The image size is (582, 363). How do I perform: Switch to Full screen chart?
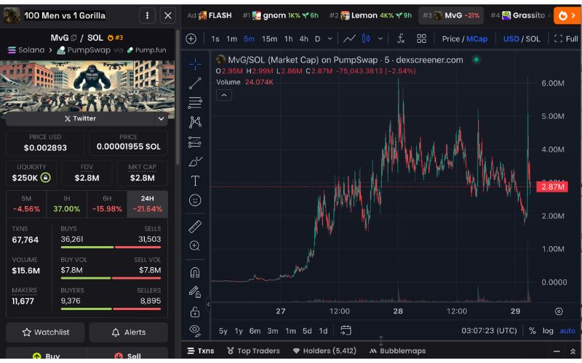(566, 38)
